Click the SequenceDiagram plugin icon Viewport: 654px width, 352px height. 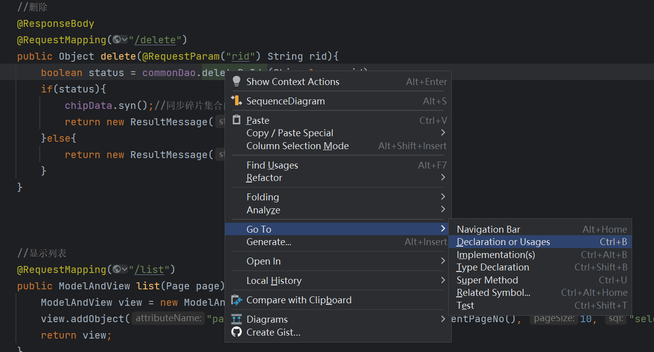pyautogui.click(x=237, y=101)
